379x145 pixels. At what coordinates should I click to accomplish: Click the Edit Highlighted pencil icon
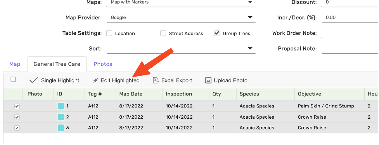[x=96, y=80]
